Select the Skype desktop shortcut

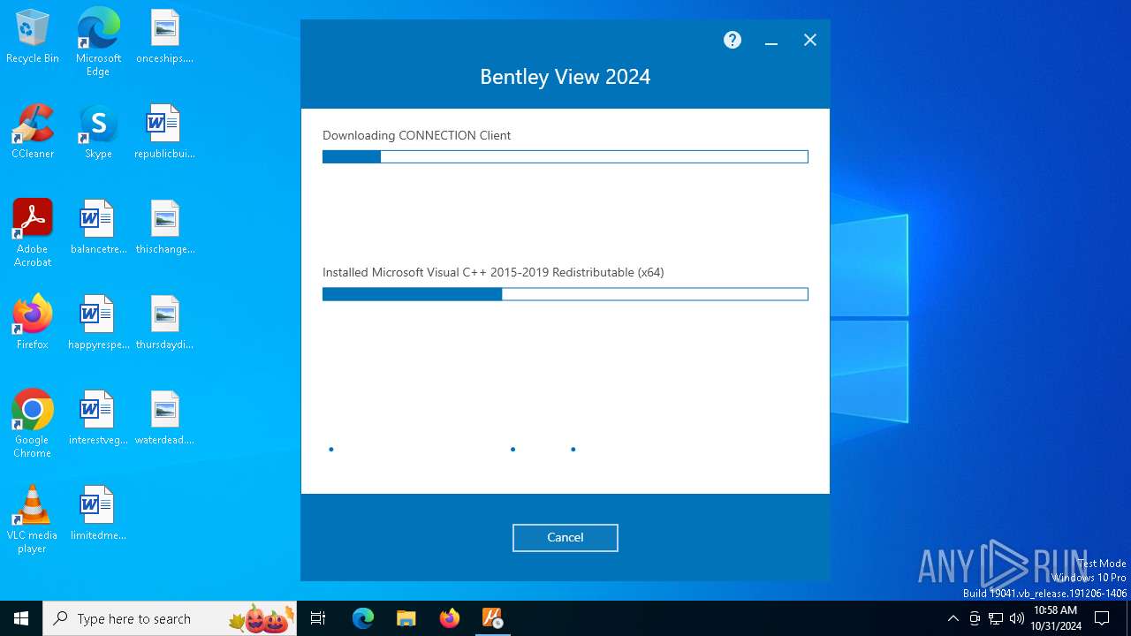point(98,132)
